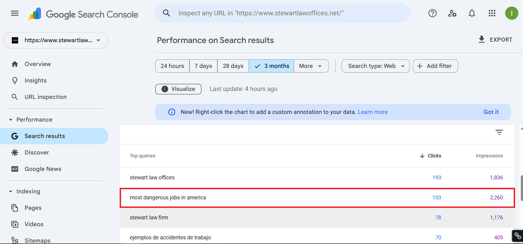Viewport: 523px width, 244px height.
Task: Select the 7 days date range
Action: 203,66
